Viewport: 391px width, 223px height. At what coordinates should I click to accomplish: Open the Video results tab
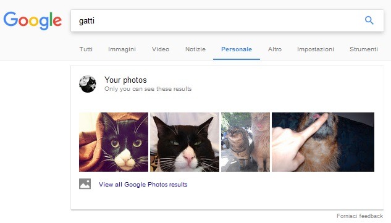point(161,49)
